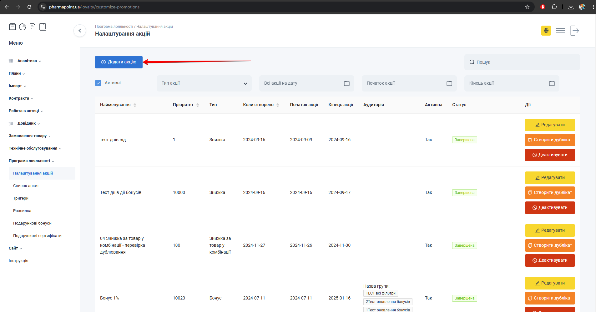
Task: Click the logout icon at top right
Action: pos(574,31)
